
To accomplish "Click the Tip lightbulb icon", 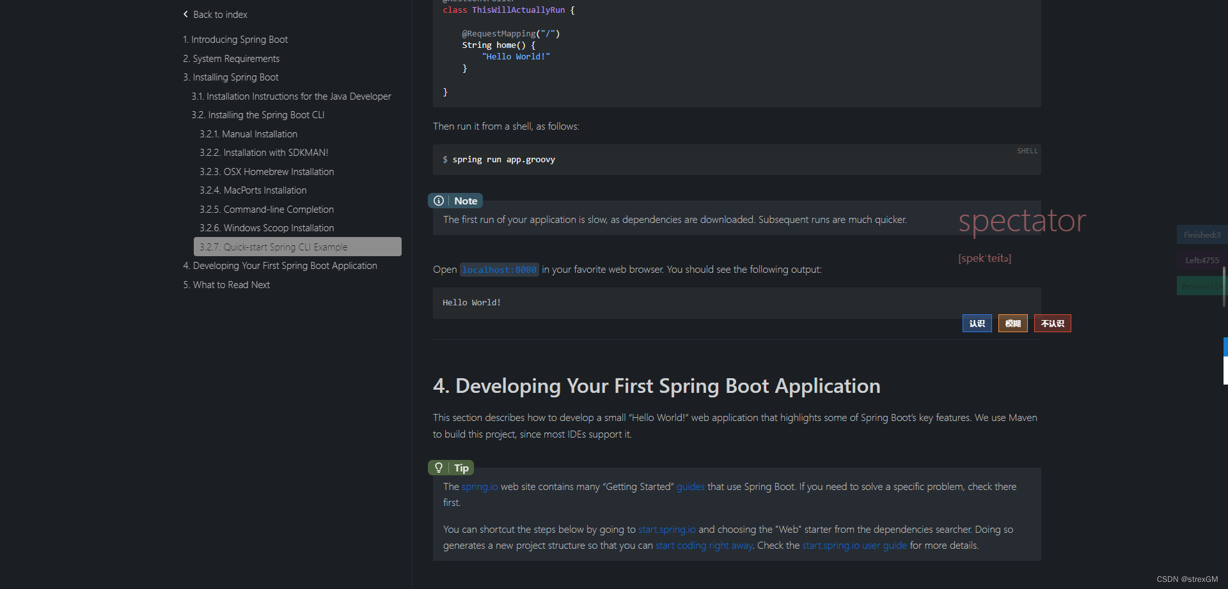I will pos(439,468).
